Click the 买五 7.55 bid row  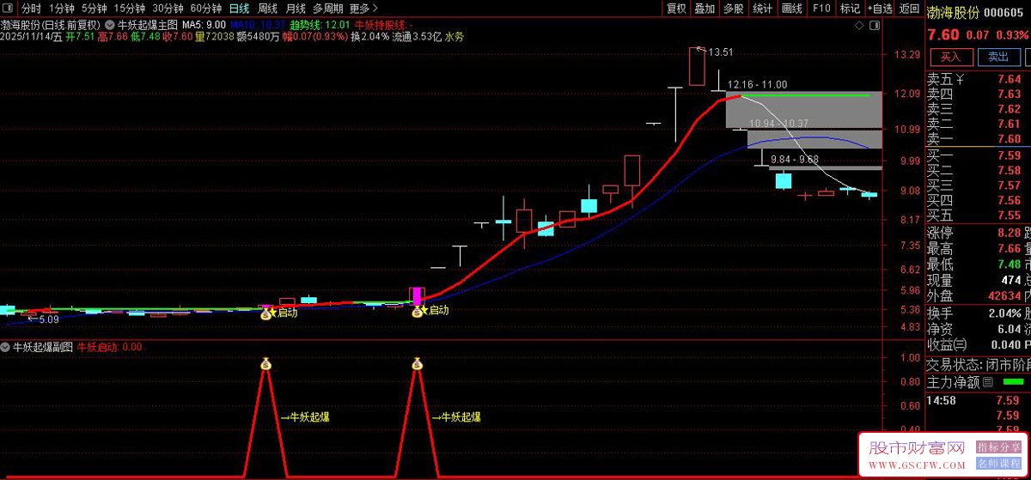coord(978,215)
